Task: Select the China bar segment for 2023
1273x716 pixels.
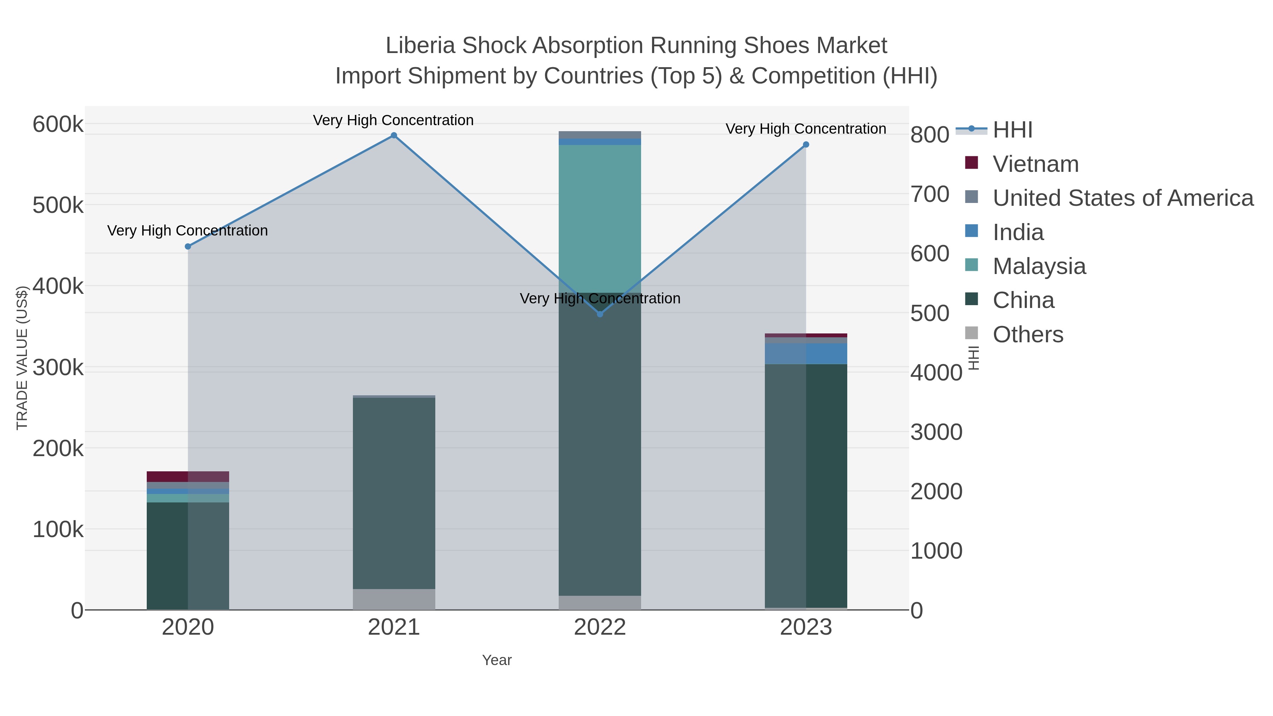Action: tap(806, 486)
